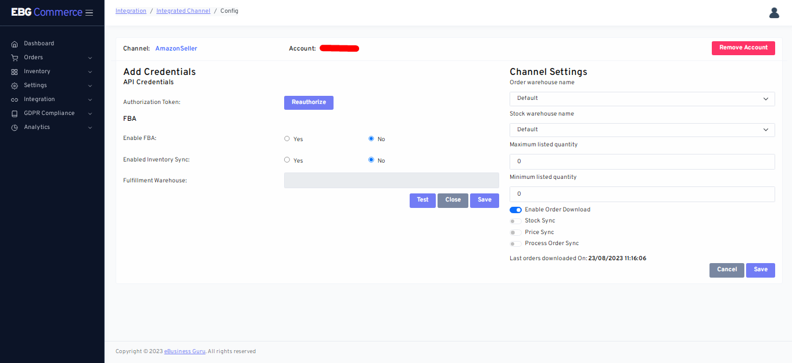Click the Inventory grid icon

(15, 71)
